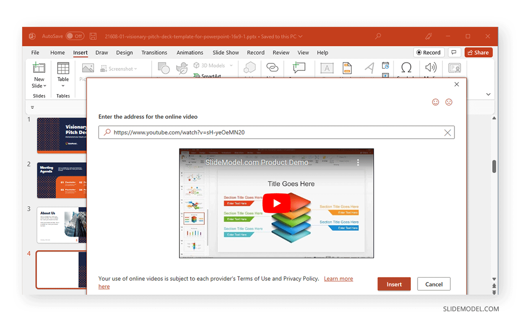Open the Review tab
Image resolution: width=520 pixels, height=322 pixels.
point(281,52)
